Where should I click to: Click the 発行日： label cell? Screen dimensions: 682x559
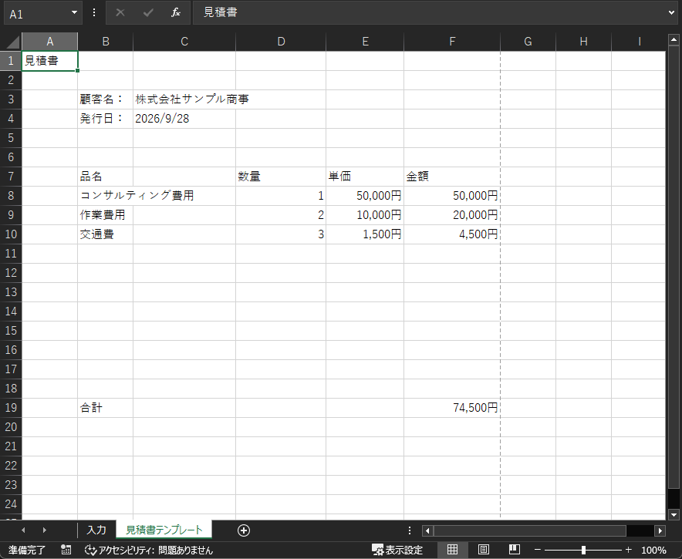point(105,119)
